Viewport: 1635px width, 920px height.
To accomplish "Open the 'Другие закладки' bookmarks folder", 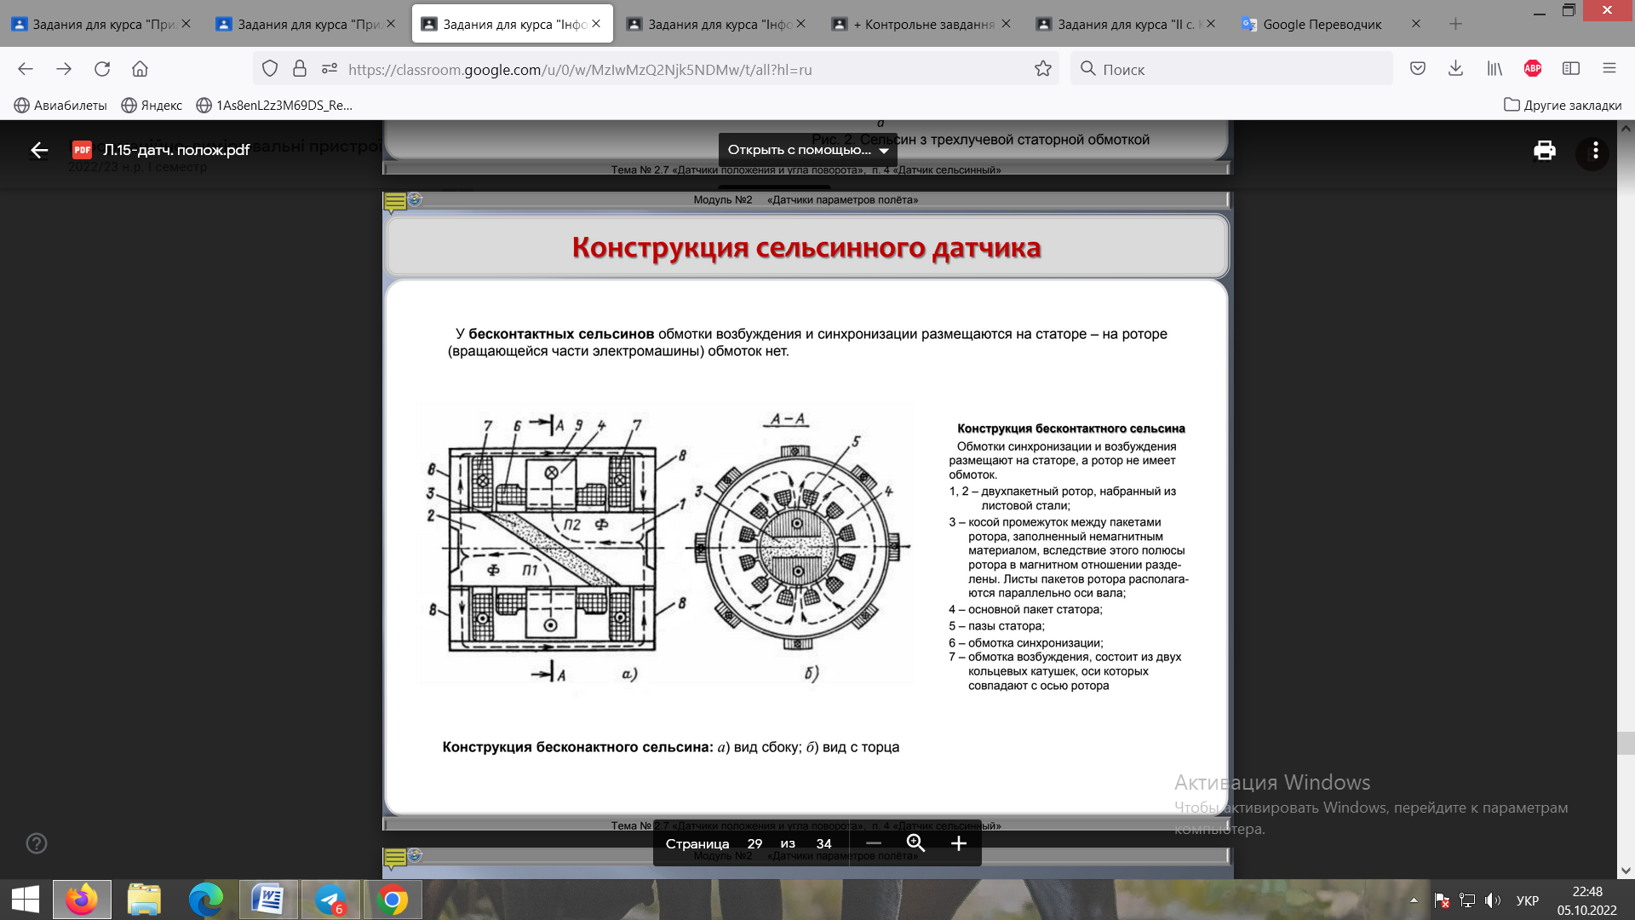I will tap(1563, 105).
